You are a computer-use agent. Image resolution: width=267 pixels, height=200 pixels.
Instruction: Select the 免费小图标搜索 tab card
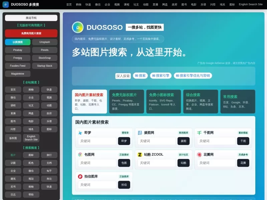(x=164, y=102)
